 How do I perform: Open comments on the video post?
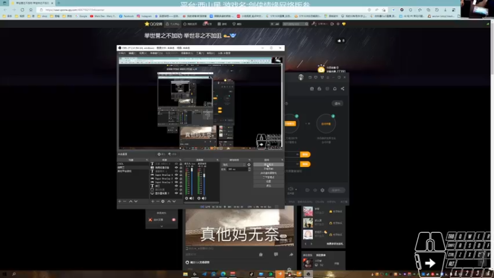coord(276,255)
